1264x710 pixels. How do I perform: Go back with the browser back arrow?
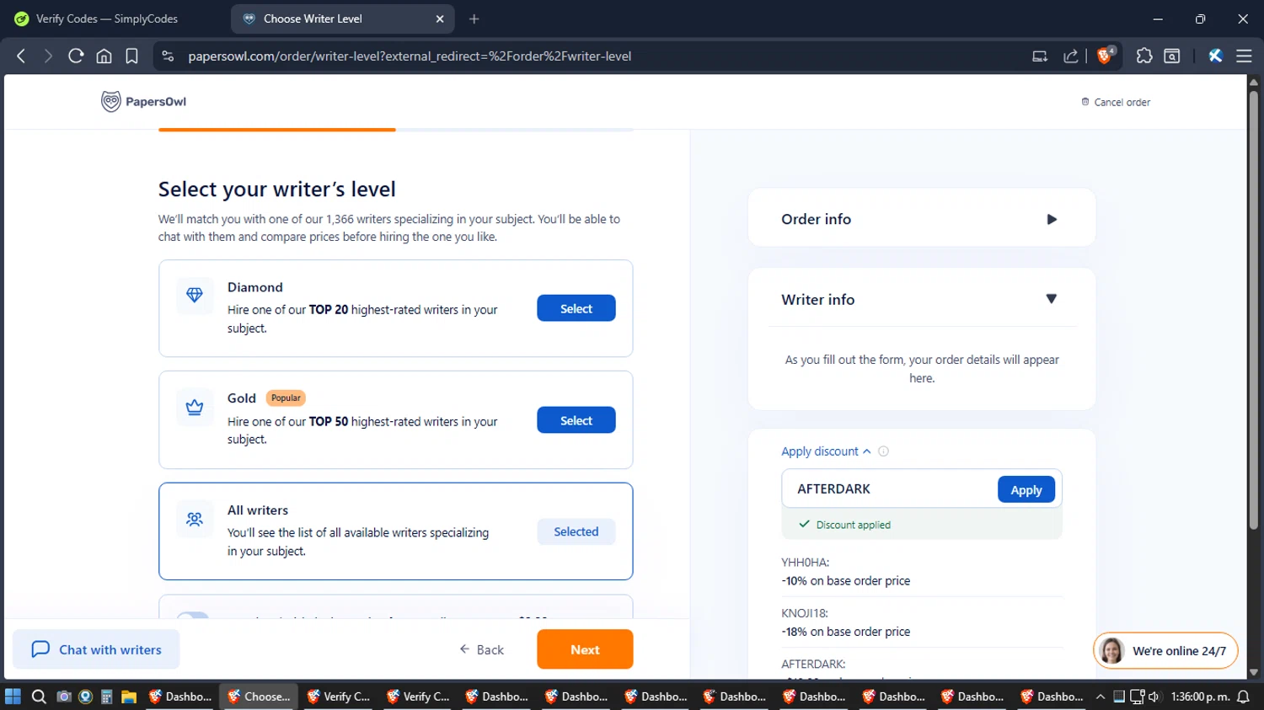pyautogui.click(x=21, y=56)
